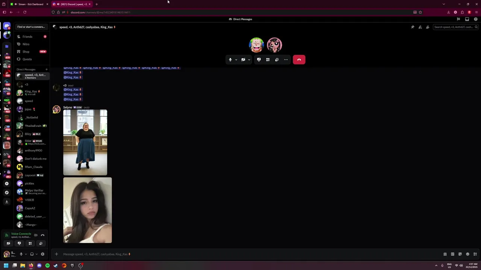Share your screen from call controls
This screenshot has height=270, width=481.
(259, 60)
